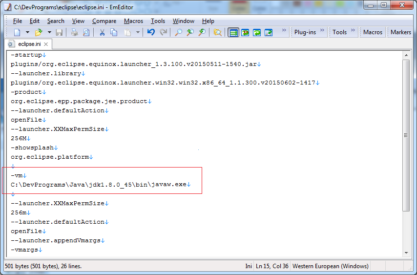Viewport: 417px width, 275px height.
Task: Click the Find magnifier icon
Action: pos(178,32)
